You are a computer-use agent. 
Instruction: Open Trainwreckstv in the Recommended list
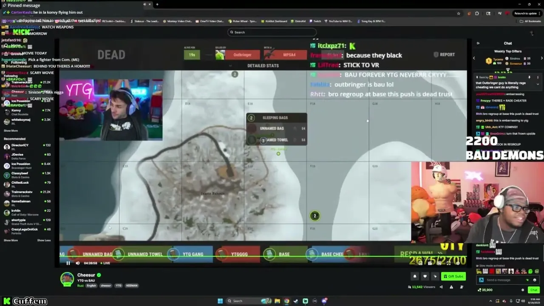click(27, 194)
